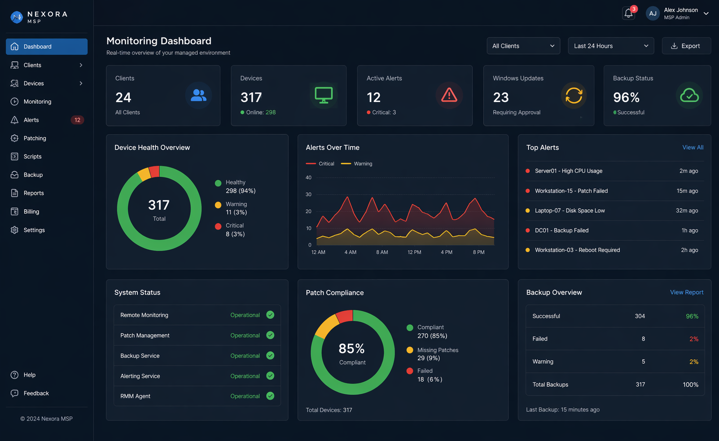Image resolution: width=719 pixels, height=441 pixels.
Task: Click the Critical: 3 text on Active Alerts
Action: [384, 112]
